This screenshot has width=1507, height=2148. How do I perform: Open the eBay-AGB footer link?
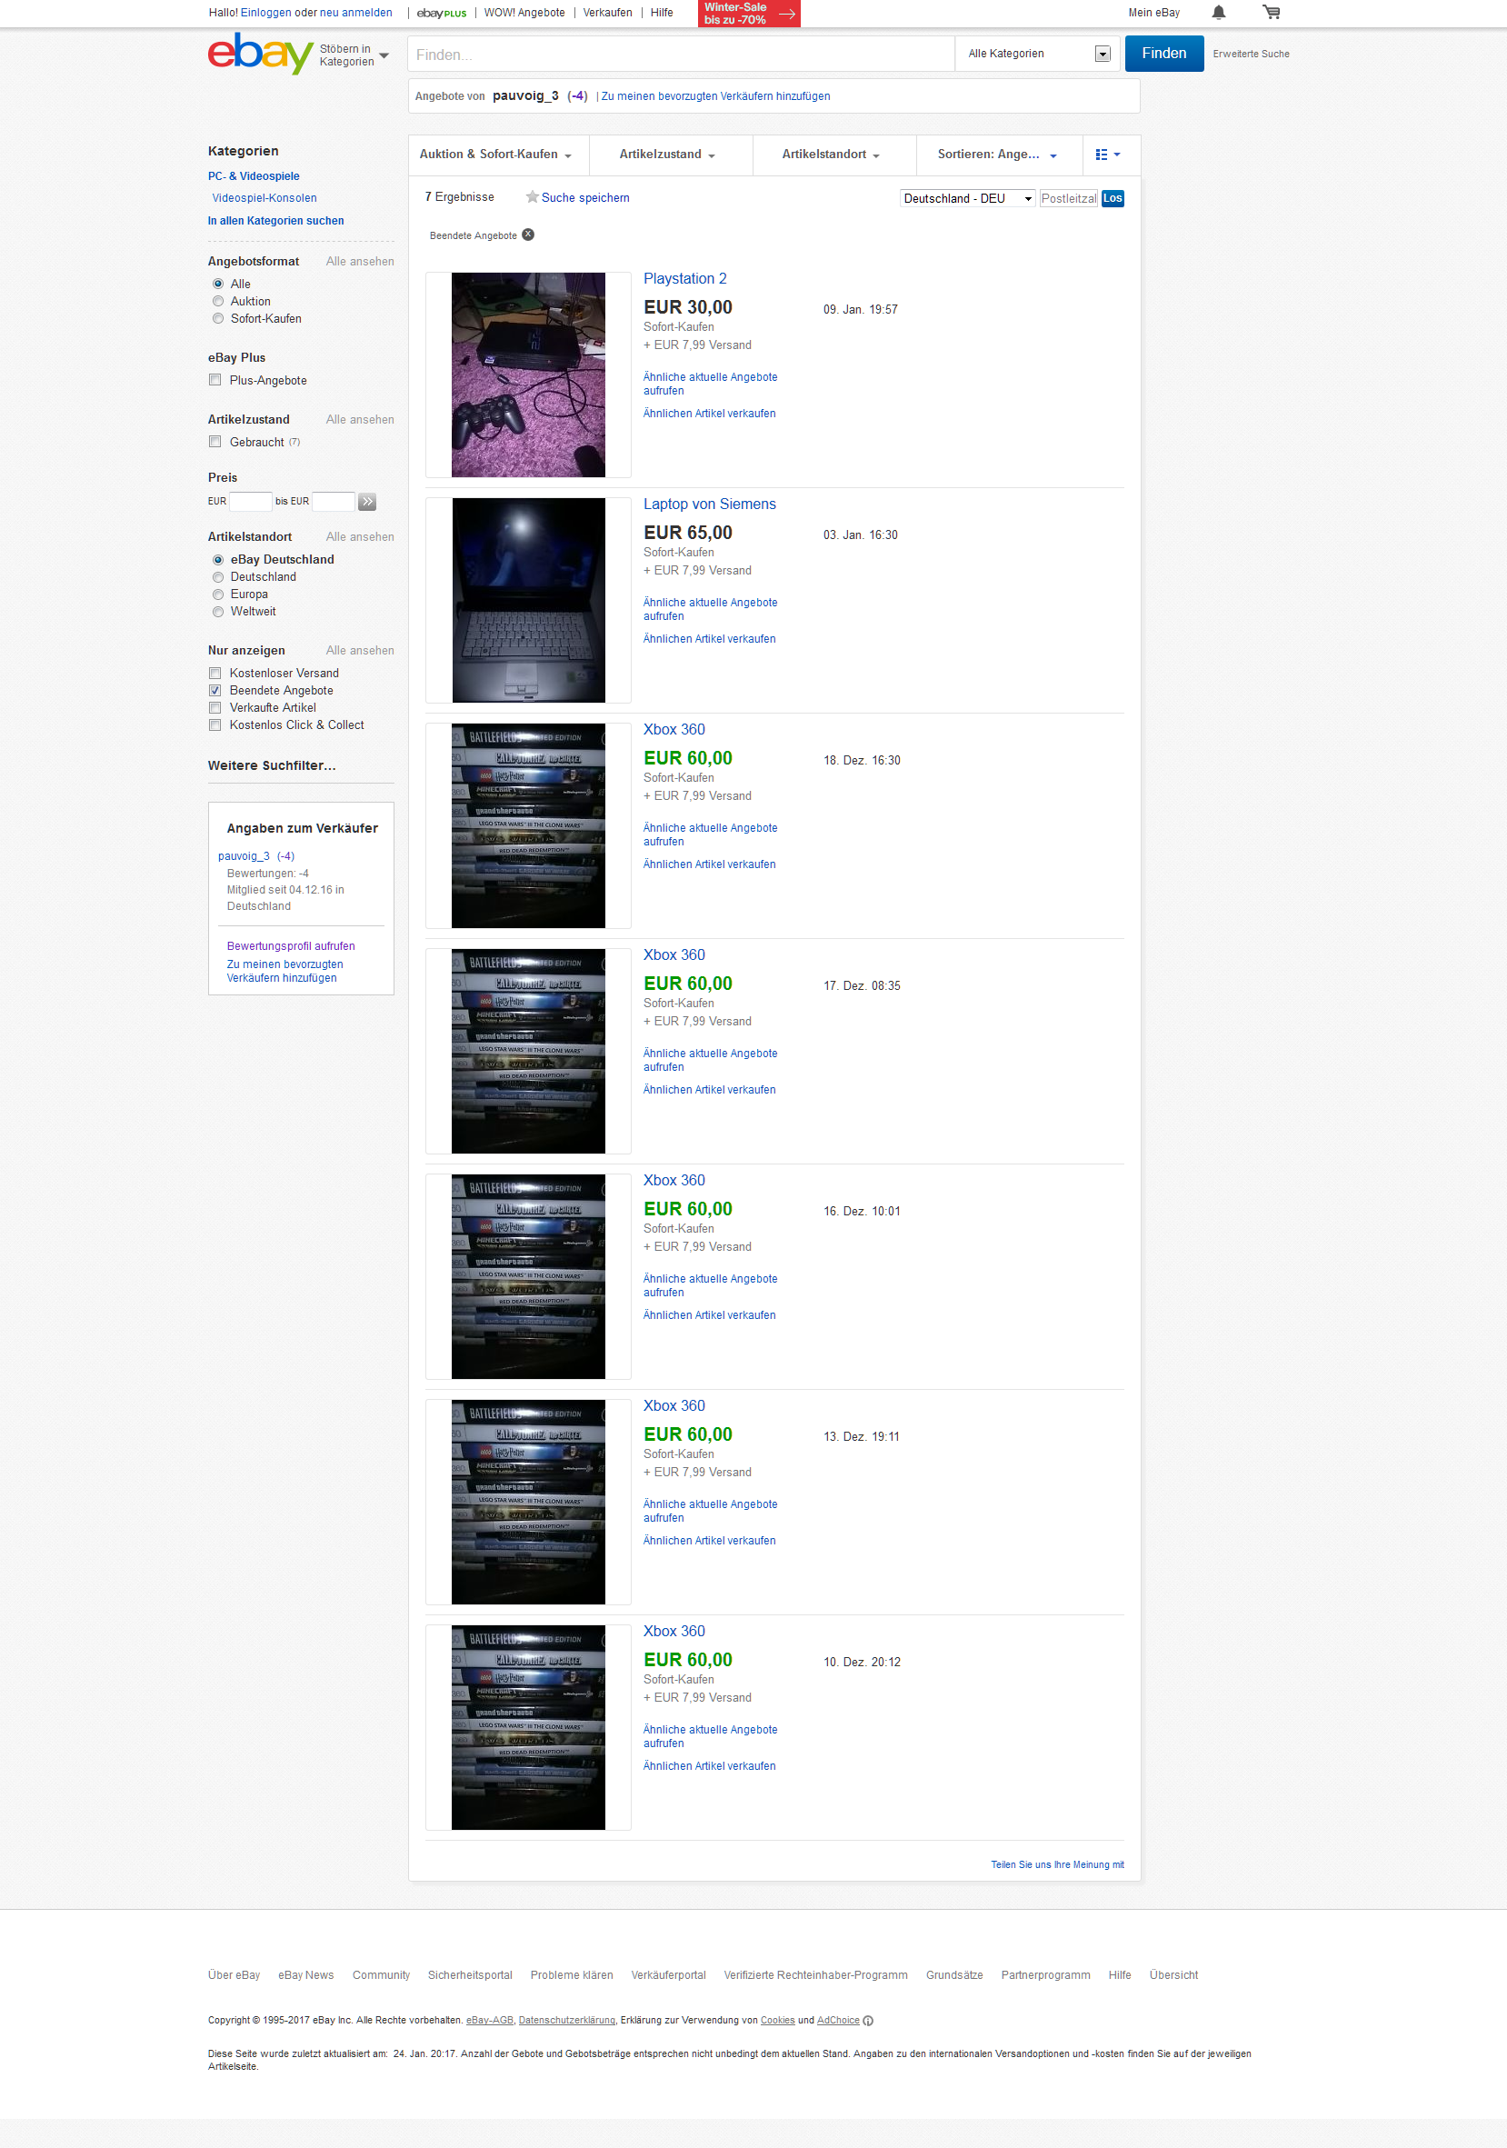click(490, 2020)
